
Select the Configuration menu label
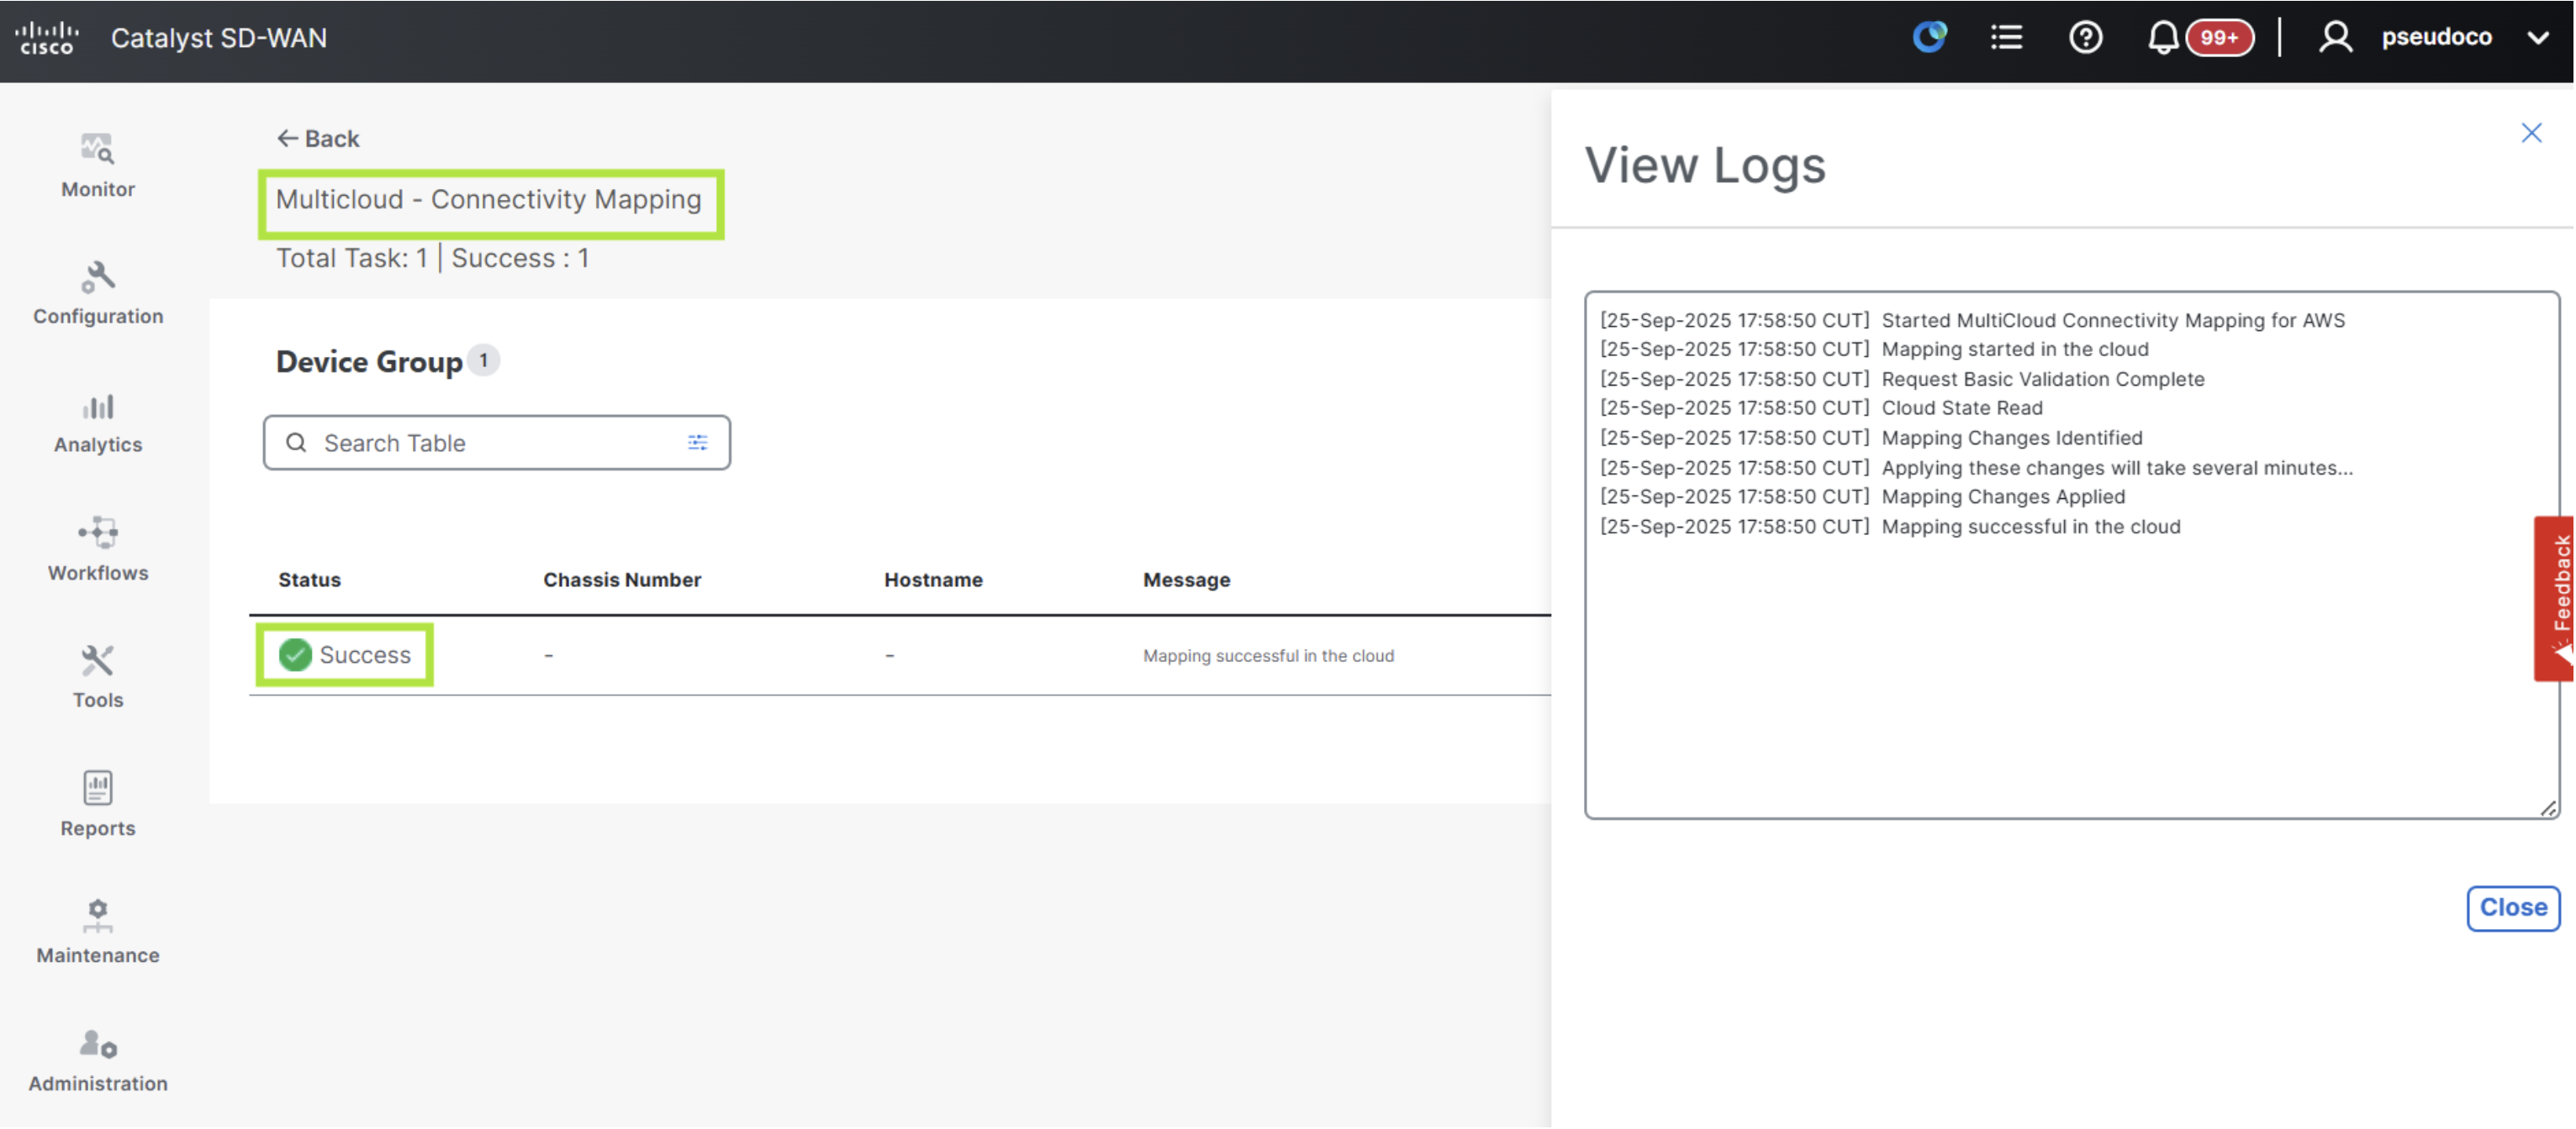point(97,316)
